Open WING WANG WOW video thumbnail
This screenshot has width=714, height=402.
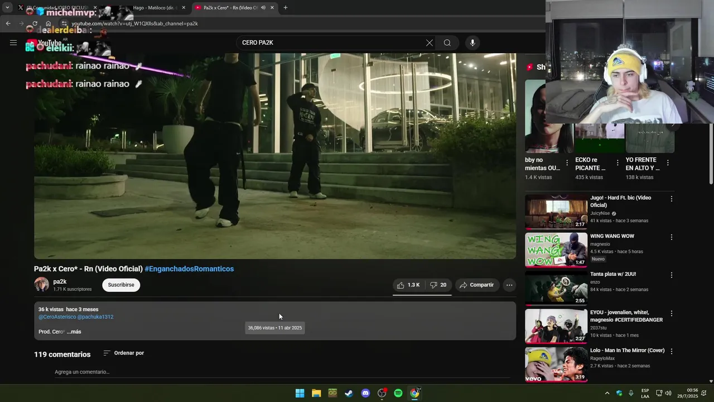point(556,250)
